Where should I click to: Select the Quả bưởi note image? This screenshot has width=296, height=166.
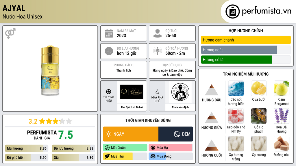point(259,88)
